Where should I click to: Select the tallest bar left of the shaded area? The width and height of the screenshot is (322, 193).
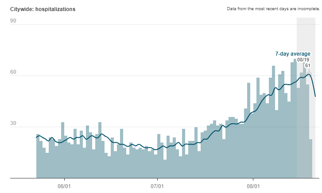pos(295,119)
